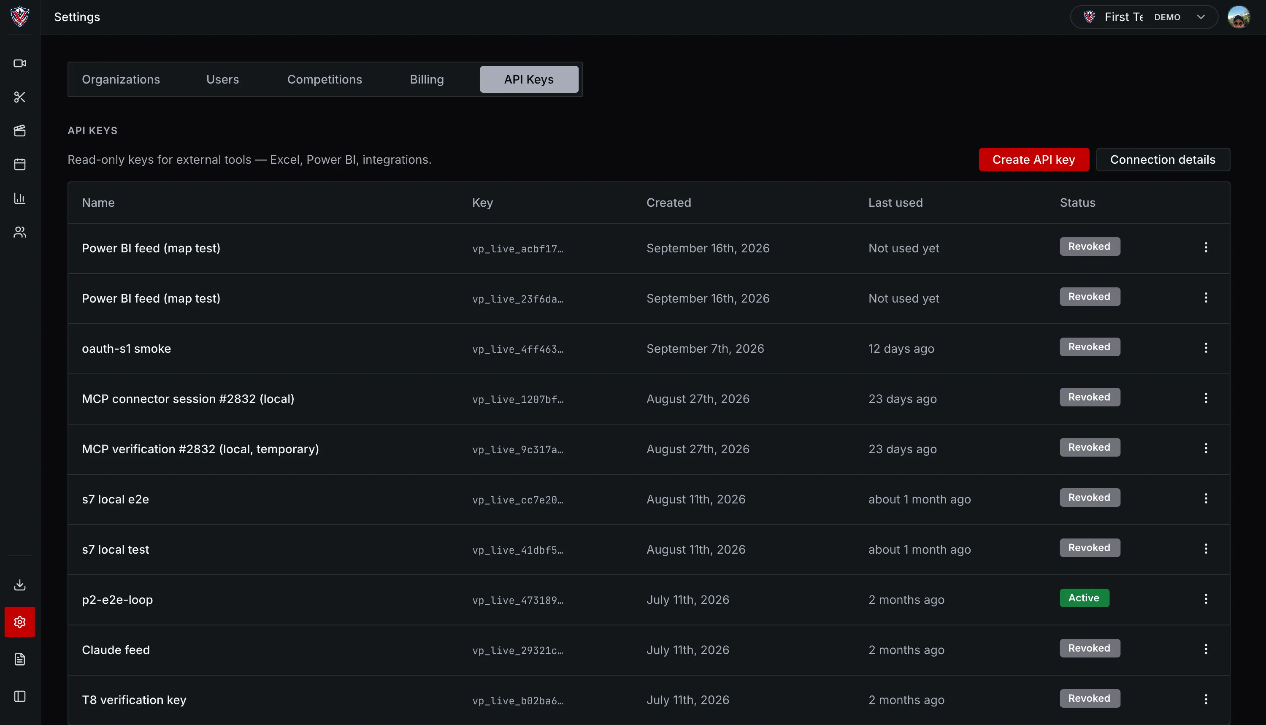Screen dimensions: 1266x725
Task: Open the document icon in sidebar
Action: [x=20, y=659]
